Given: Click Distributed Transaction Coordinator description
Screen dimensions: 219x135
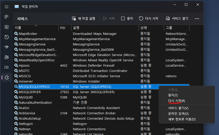Looking at the screenshot, I should click(100, 71).
